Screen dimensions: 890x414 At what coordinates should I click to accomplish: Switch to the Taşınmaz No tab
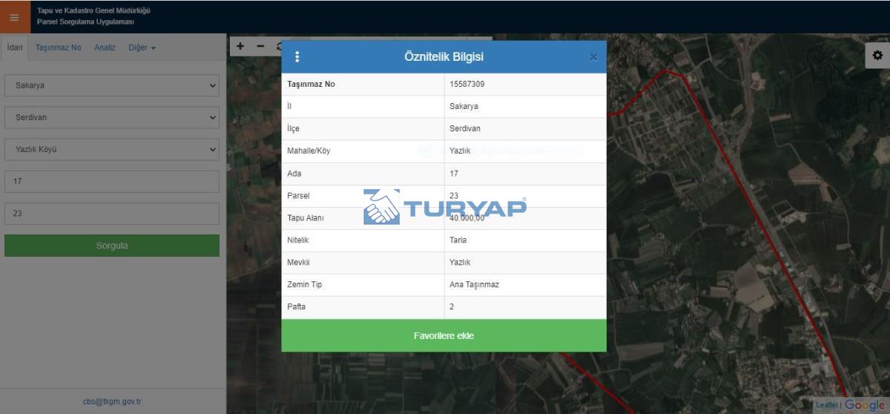point(59,47)
